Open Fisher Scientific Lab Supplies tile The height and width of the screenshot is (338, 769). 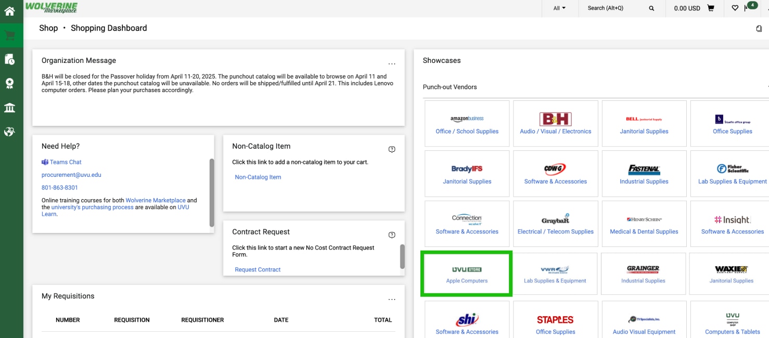[x=730, y=174]
